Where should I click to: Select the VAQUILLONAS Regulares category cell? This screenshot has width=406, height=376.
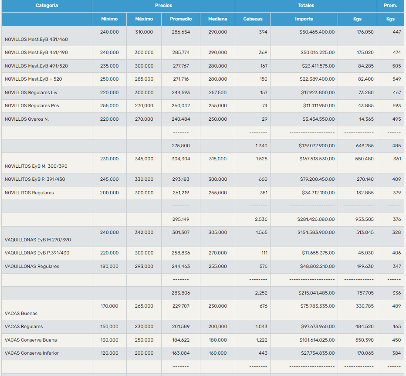32,266
